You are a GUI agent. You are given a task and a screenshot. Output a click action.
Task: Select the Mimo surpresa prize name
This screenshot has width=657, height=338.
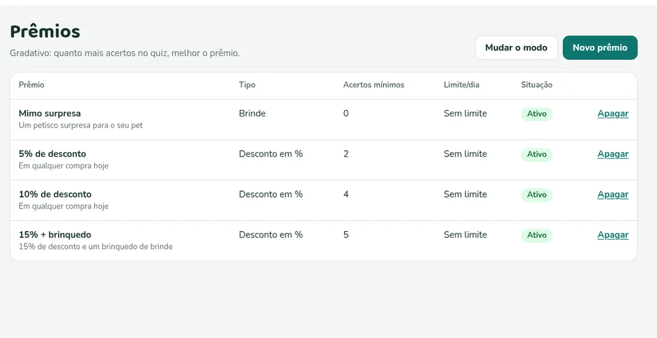click(50, 113)
